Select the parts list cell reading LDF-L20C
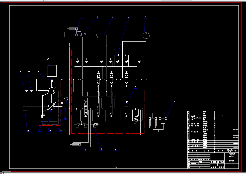This screenshot has width=246, height=174. (195, 146)
